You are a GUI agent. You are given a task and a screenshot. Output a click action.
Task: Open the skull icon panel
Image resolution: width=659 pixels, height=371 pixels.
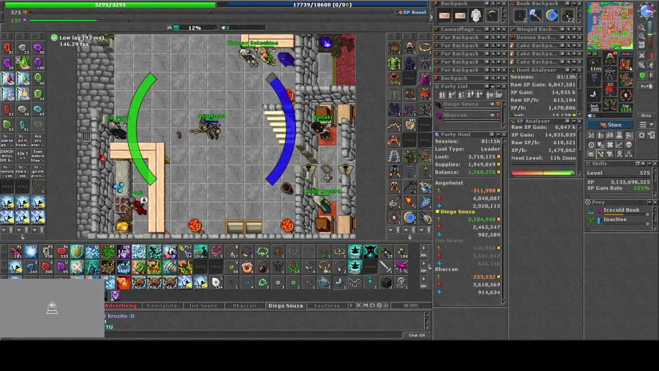(x=629, y=144)
